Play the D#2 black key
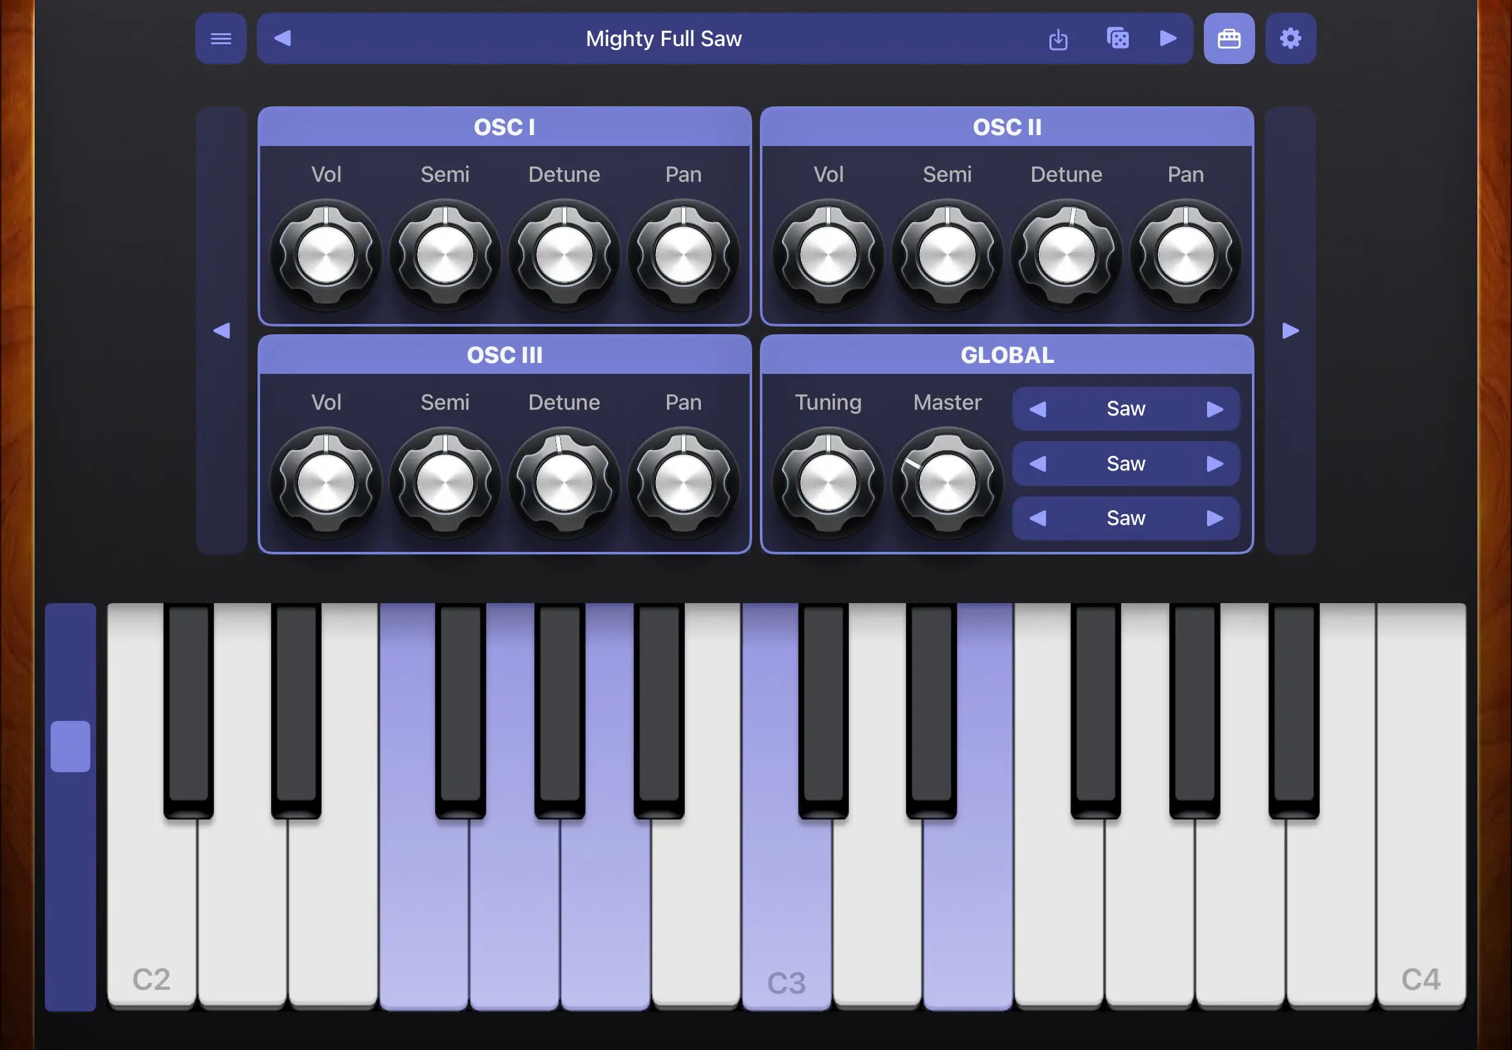Screen dimensions: 1512x1050 (x=296, y=711)
